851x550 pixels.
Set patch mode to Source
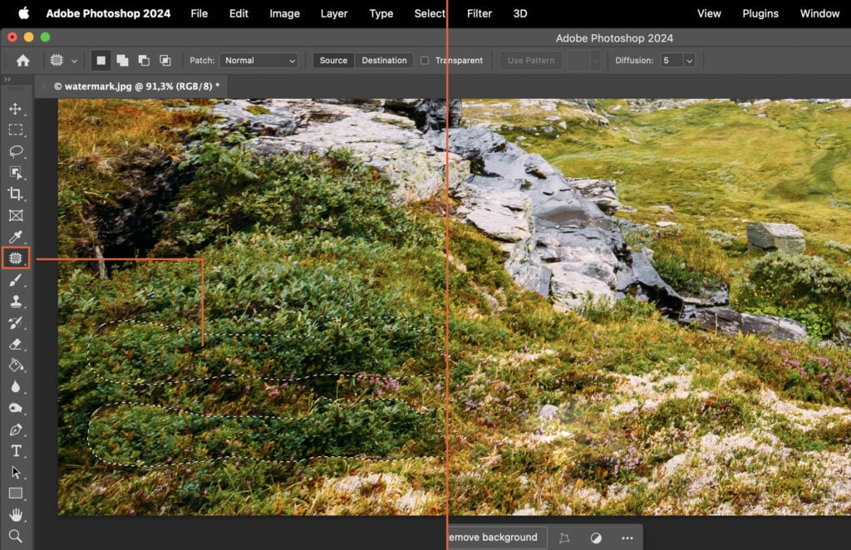click(x=332, y=60)
